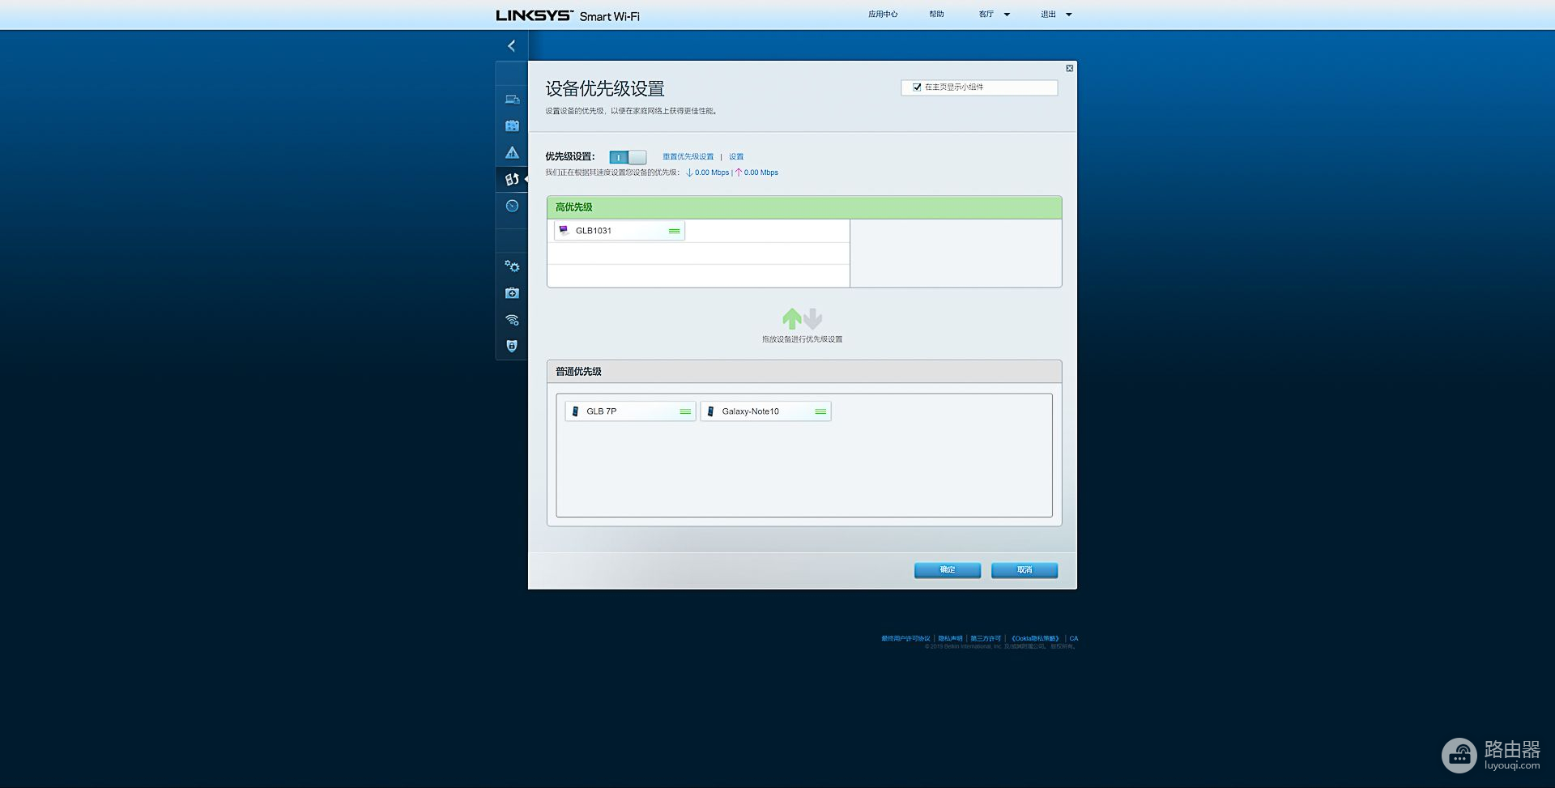Open Guest Access calendar-like sidebar icon
This screenshot has height=788, width=1555.
click(x=512, y=126)
